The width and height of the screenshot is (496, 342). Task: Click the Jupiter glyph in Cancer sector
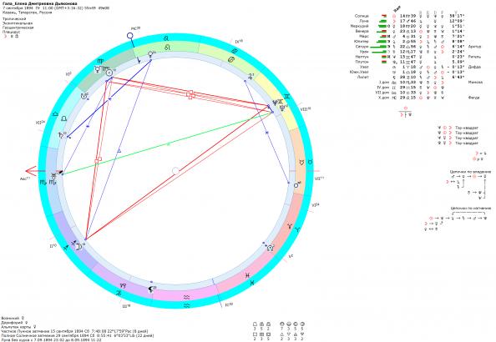(251, 76)
